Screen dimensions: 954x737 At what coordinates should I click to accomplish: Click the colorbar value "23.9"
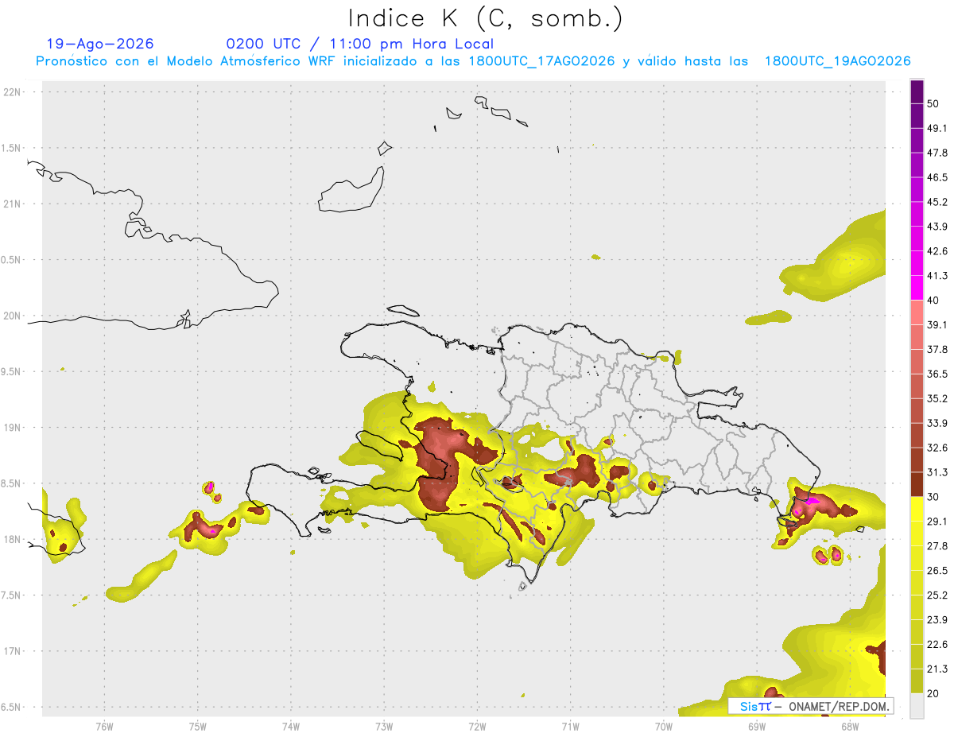[937, 620]
